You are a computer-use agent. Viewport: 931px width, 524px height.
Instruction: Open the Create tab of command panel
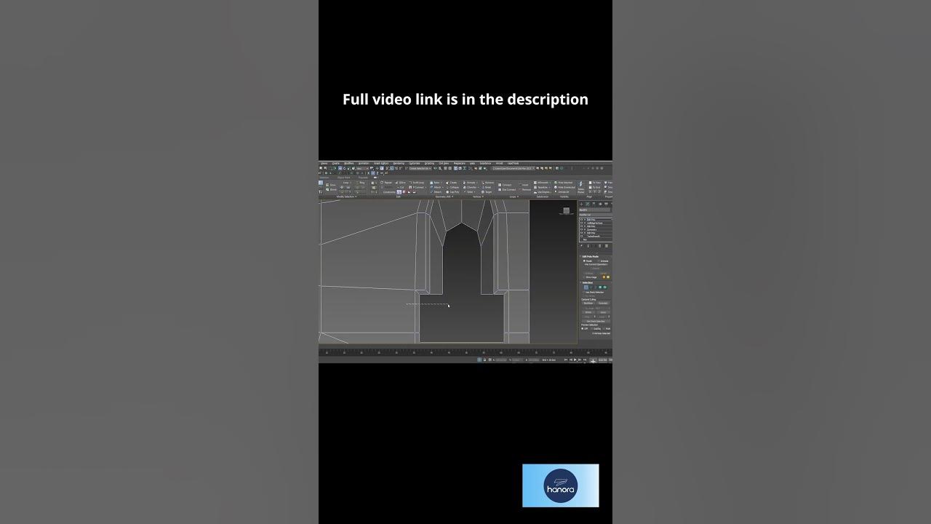click(581, 204)
